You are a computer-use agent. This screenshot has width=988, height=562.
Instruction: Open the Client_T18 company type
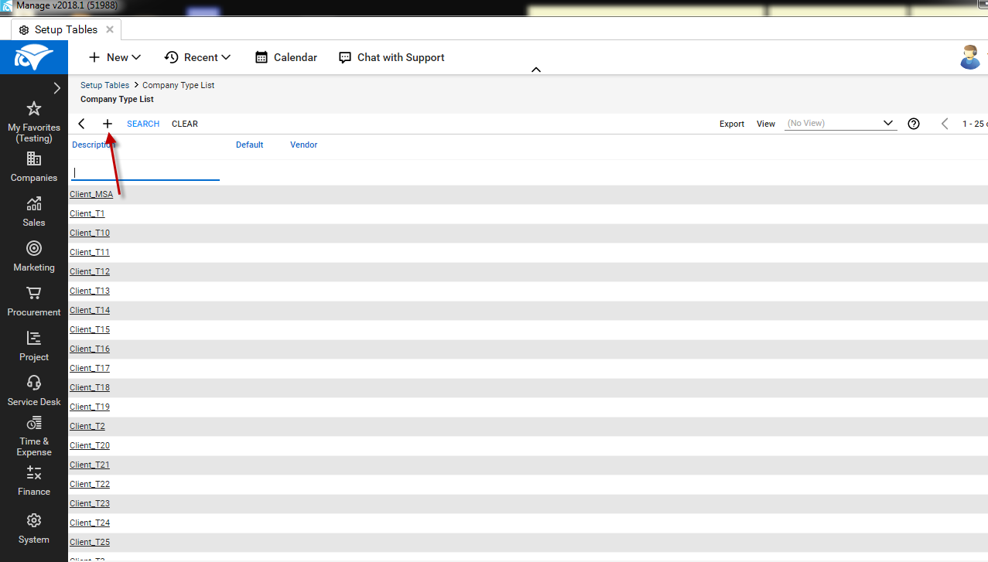90,387
